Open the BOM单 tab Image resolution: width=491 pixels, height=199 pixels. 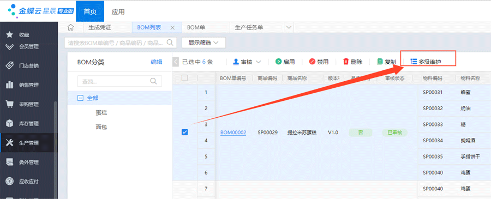point(196,28)
